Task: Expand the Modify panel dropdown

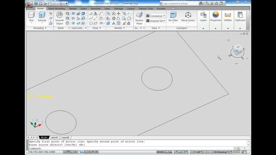Action: [119, 28]
